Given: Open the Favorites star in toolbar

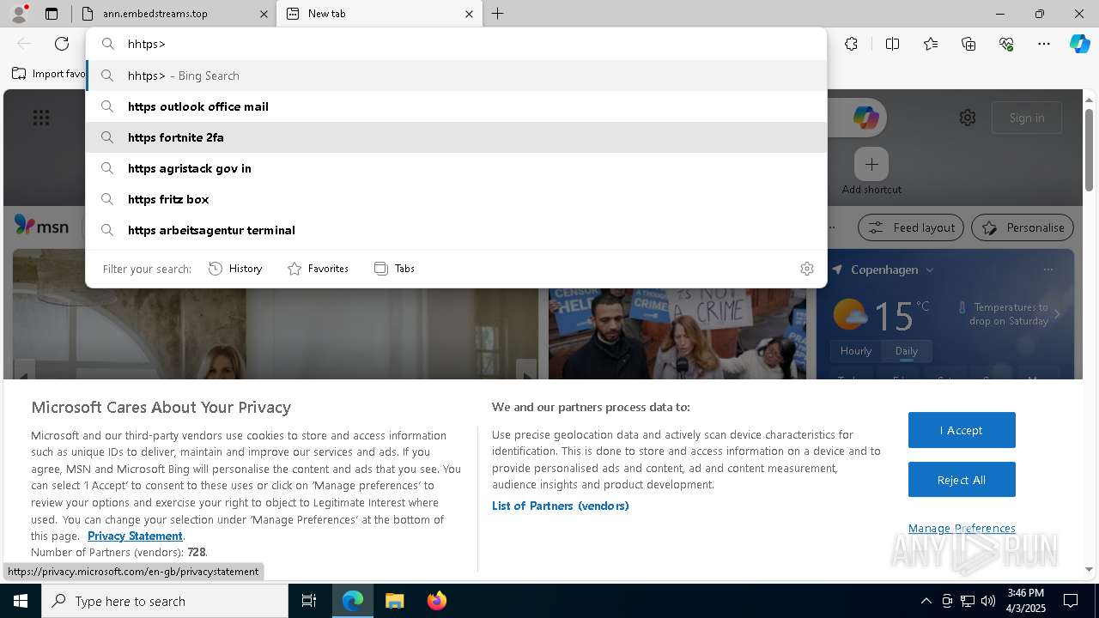Looking at the screenshot, I should [931, 44].
